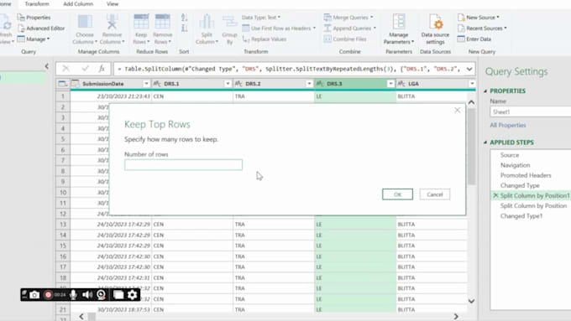Delete Split Column by Position1 step
This screenshot has height=321, width=571.
[x=495, y=195]
